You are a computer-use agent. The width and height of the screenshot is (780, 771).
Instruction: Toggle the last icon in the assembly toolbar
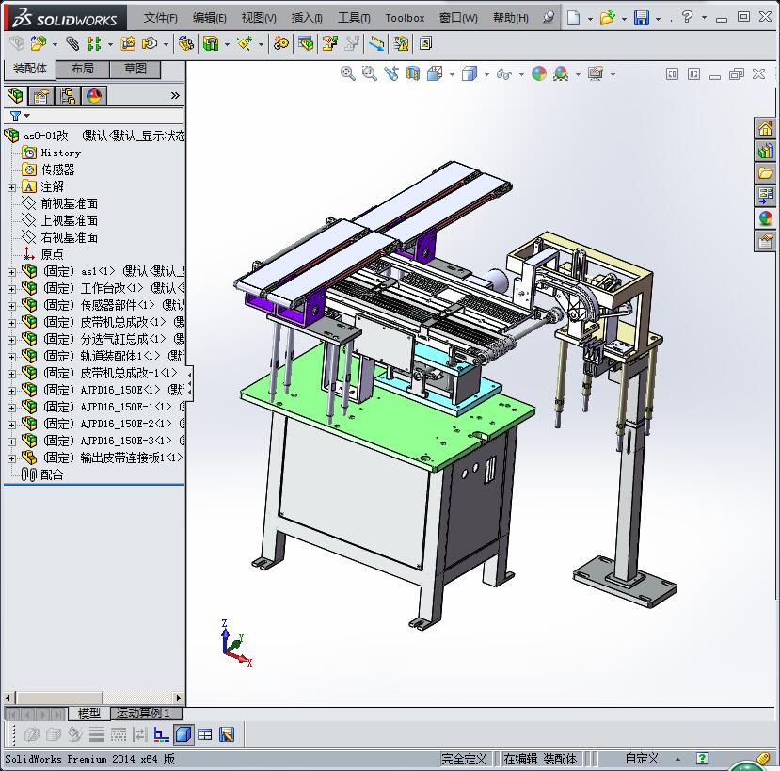coord(425,44)
